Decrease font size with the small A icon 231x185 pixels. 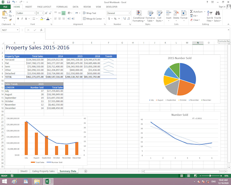(x=50, y=13)
